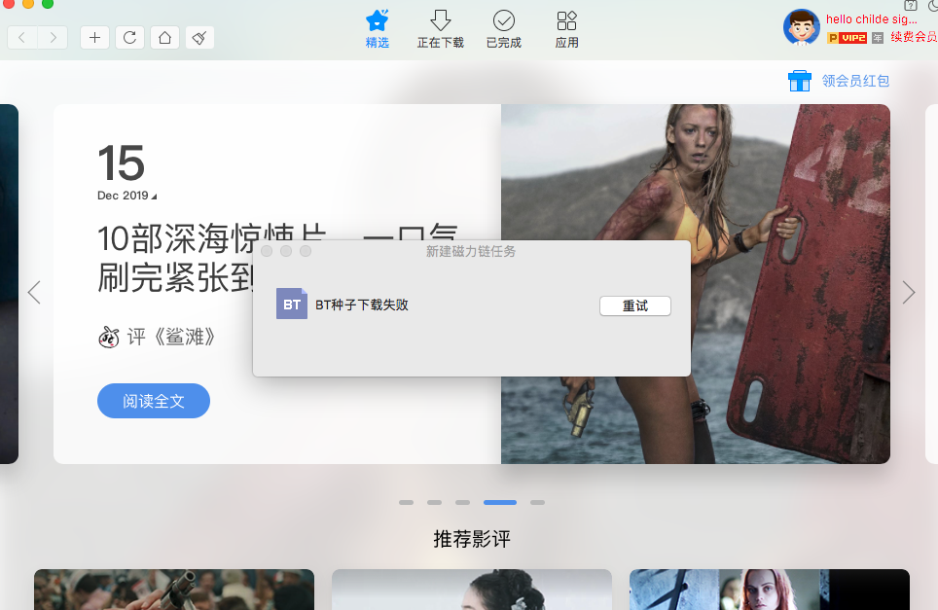Switch to 正在下载 downloading tab
This screenshot has width=938, height=610.
[440, 29]
